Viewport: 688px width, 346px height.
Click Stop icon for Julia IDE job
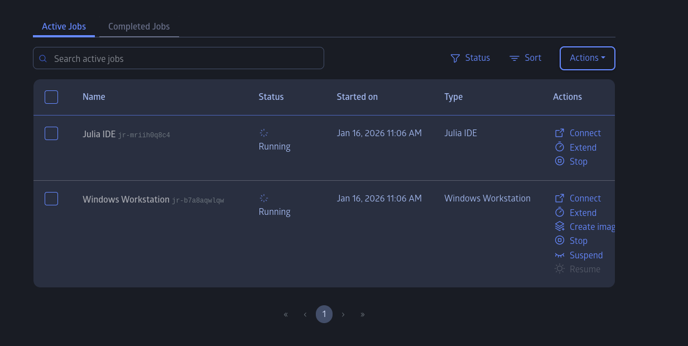[x=560, y=161]
